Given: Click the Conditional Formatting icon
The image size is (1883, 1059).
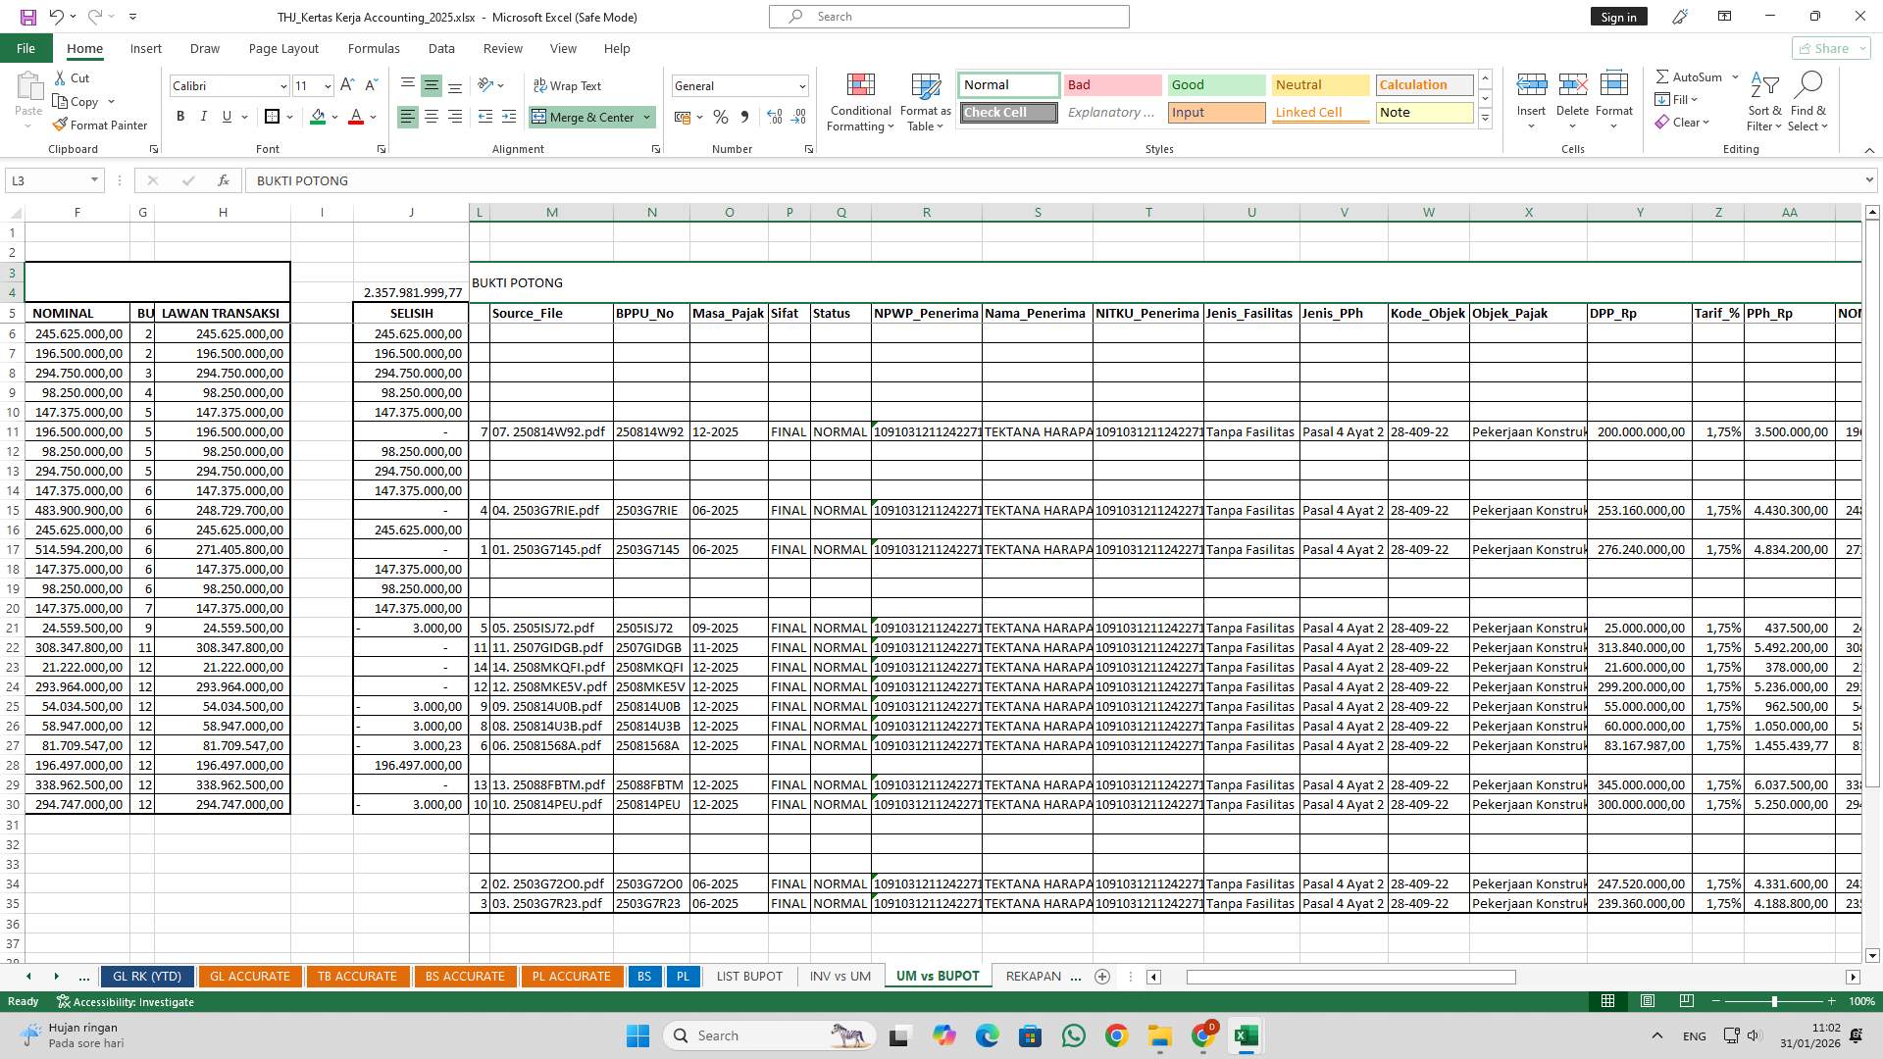Looking at the screenshot, I should coord(860,86).
